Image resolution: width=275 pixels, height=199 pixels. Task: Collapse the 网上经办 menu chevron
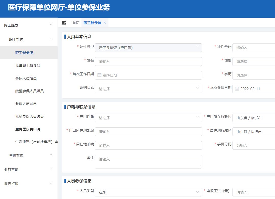51,25
